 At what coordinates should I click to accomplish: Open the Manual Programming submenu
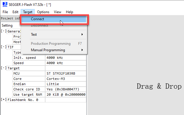point(54,50)
